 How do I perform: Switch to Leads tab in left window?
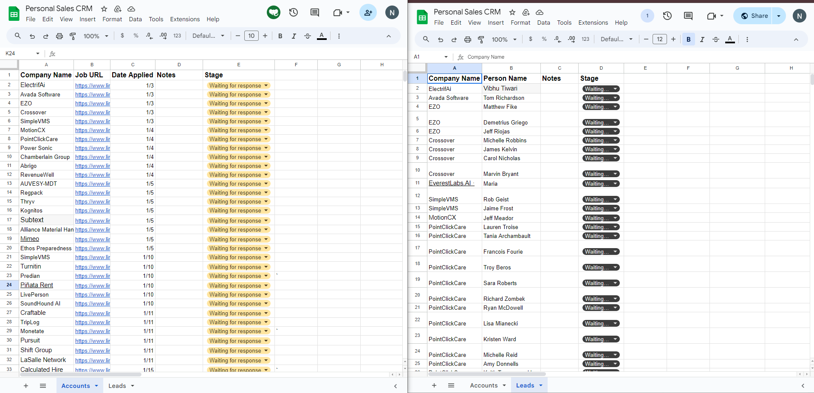coord(117,386)
